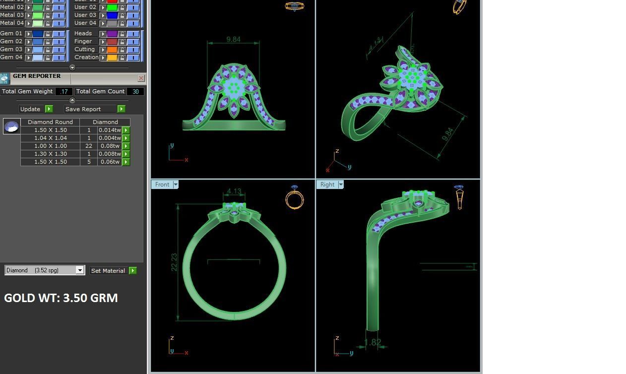Lock the Gem 01 layer
The width and height of the screenshot is (626, 374).
(48, 34)
